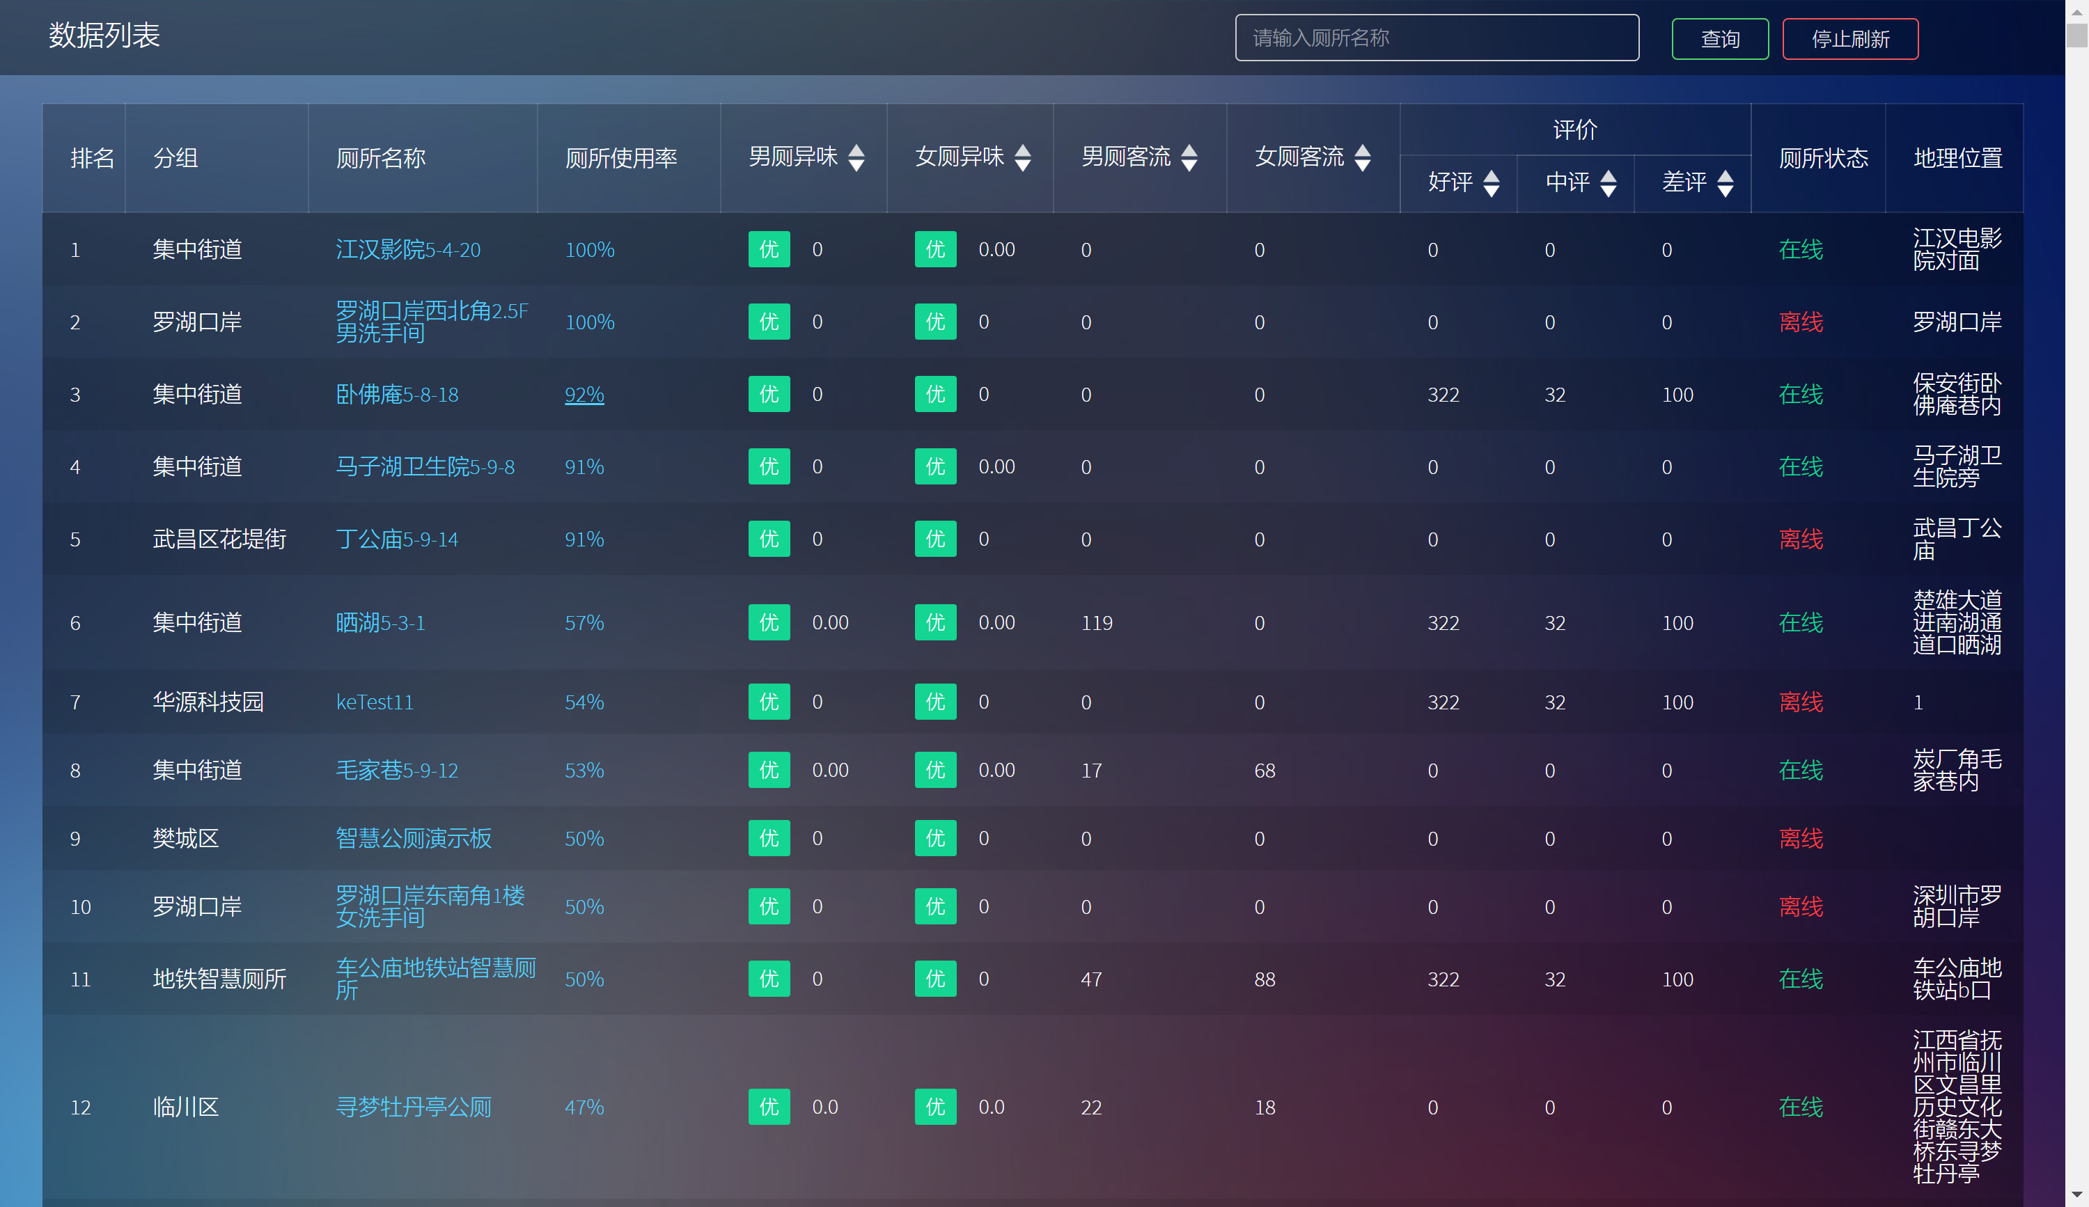The image size is (2089, 1207).
Task: Click the 92% usage rate link
Action: [584, 394]
